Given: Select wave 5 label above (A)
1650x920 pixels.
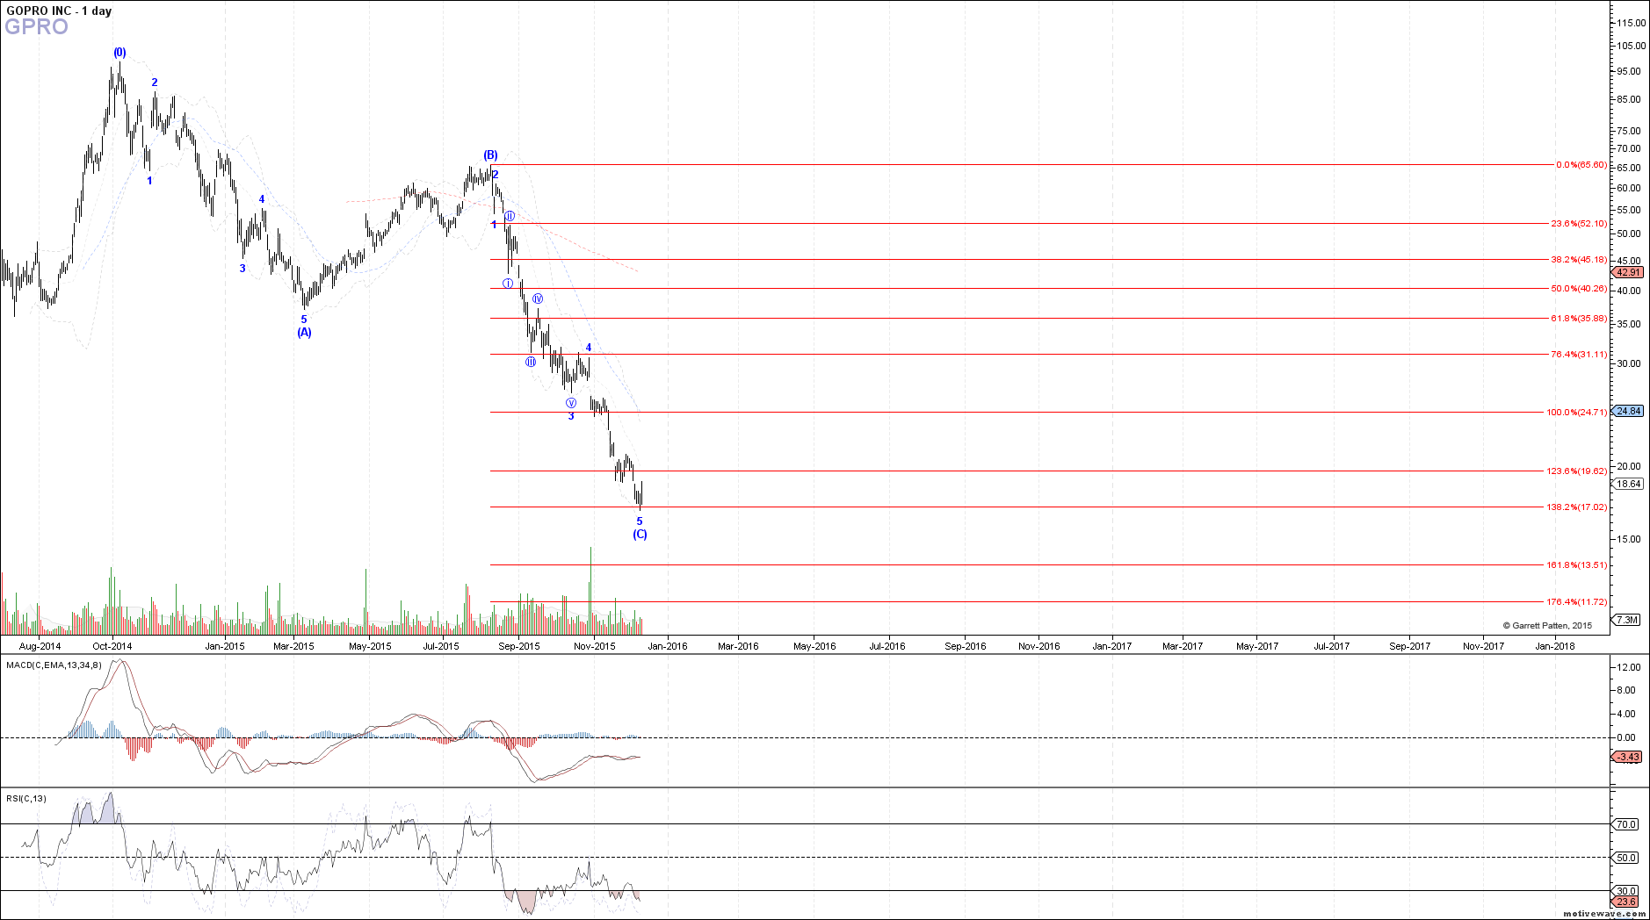Looking at the screenshot, I should coord(304,320).
